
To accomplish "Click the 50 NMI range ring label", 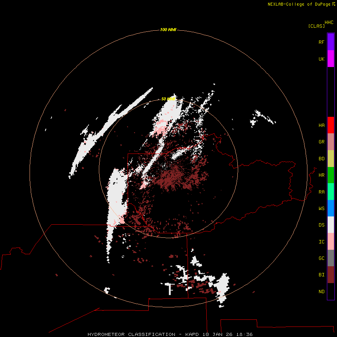I will [x=168, y=99].
